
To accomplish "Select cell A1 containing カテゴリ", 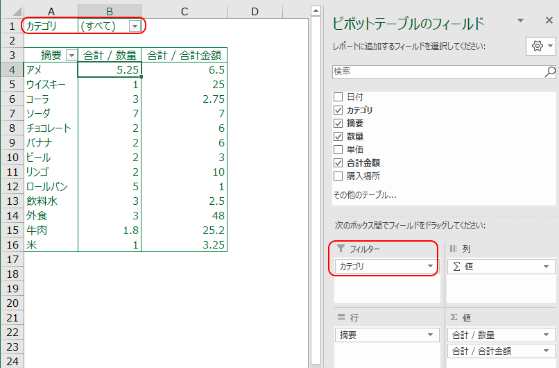I will pyautogui.click(x=51, y=26).
